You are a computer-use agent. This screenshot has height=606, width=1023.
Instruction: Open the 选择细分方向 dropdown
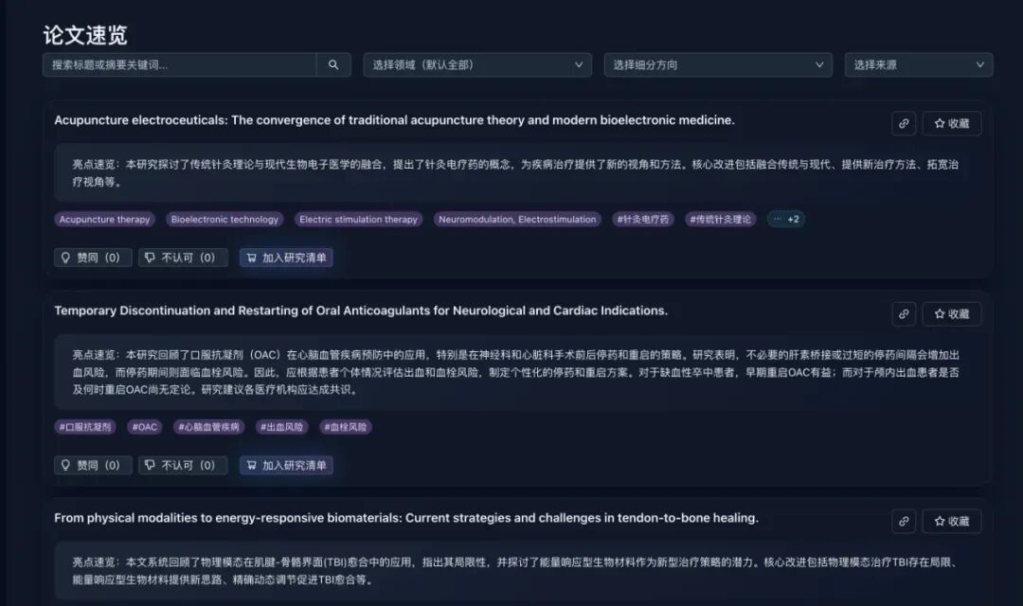(718, 65)
